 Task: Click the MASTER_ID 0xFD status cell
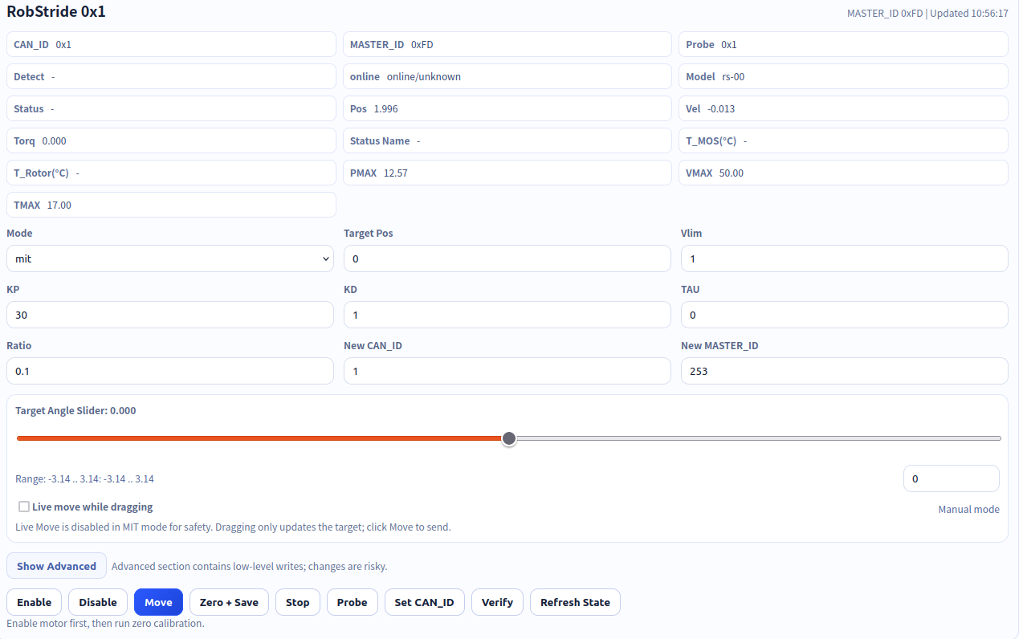point(507,44)
